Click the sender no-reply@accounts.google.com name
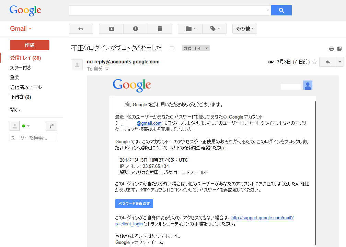Image resolution: width=346 pixels, height=247 pixels. (123, 62)
